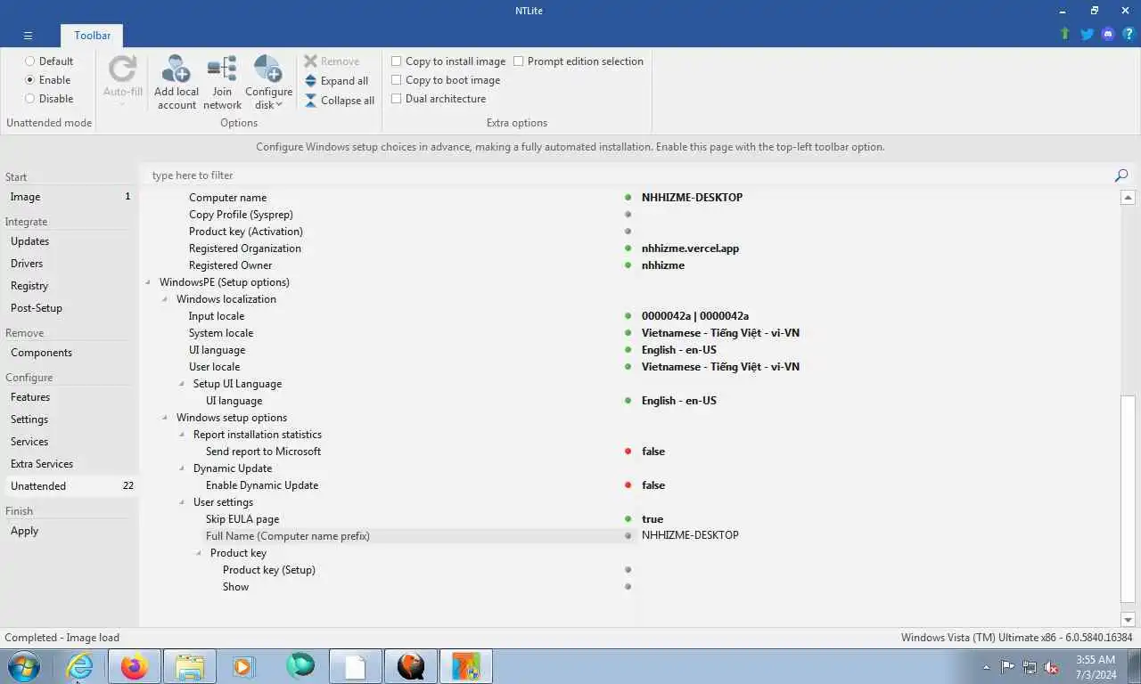Screen dimensions: 1141x684
Task: Open the Services page
Action: tap(70, 442)
